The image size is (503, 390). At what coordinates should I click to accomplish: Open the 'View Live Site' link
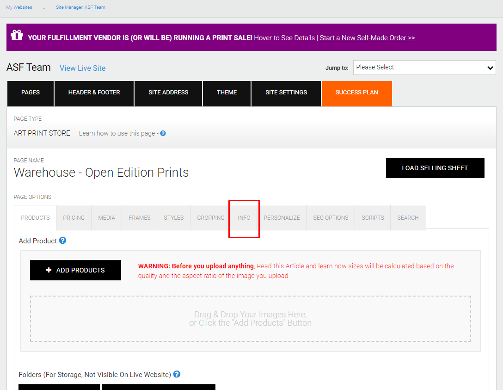coord(82,68)
